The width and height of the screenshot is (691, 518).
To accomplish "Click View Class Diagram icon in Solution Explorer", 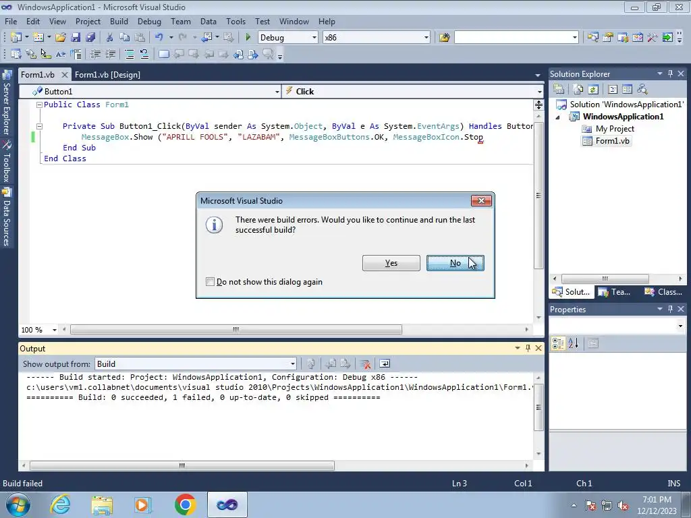I will (642, 90).
